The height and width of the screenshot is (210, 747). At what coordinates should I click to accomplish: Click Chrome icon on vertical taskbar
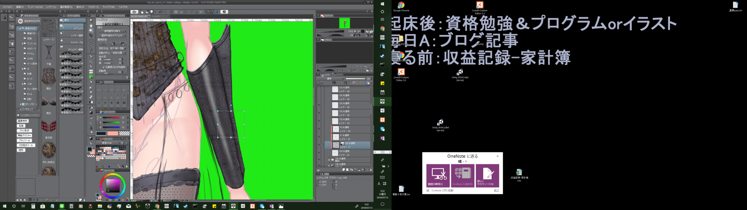382,28
